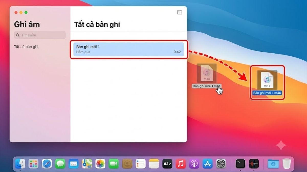The image size is (307, 172).
Task: Launch Safari from the Dock
Action: point(47,164)
